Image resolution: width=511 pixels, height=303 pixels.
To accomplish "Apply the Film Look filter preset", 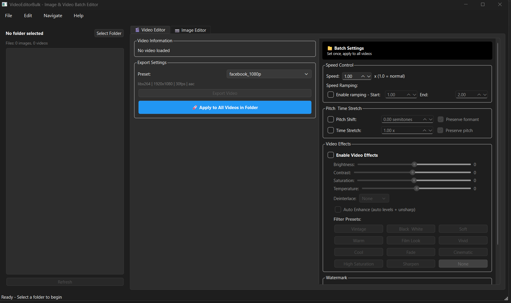I will point(411,241).
